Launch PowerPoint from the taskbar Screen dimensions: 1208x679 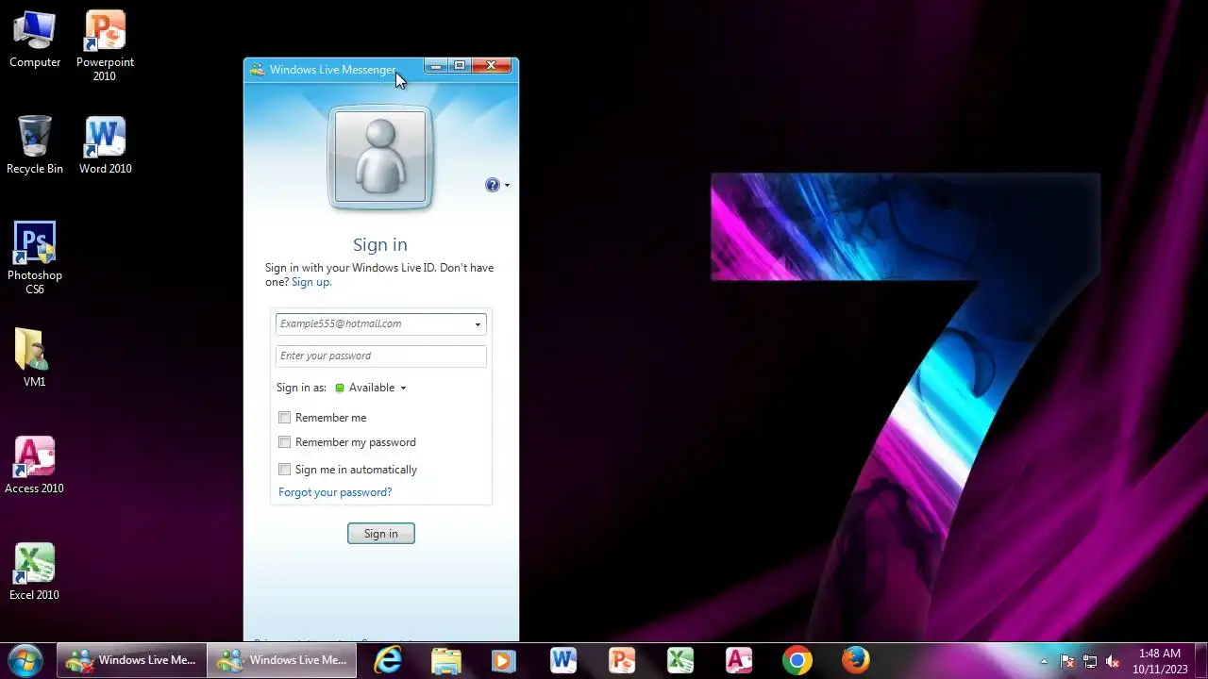coord(622,660)
